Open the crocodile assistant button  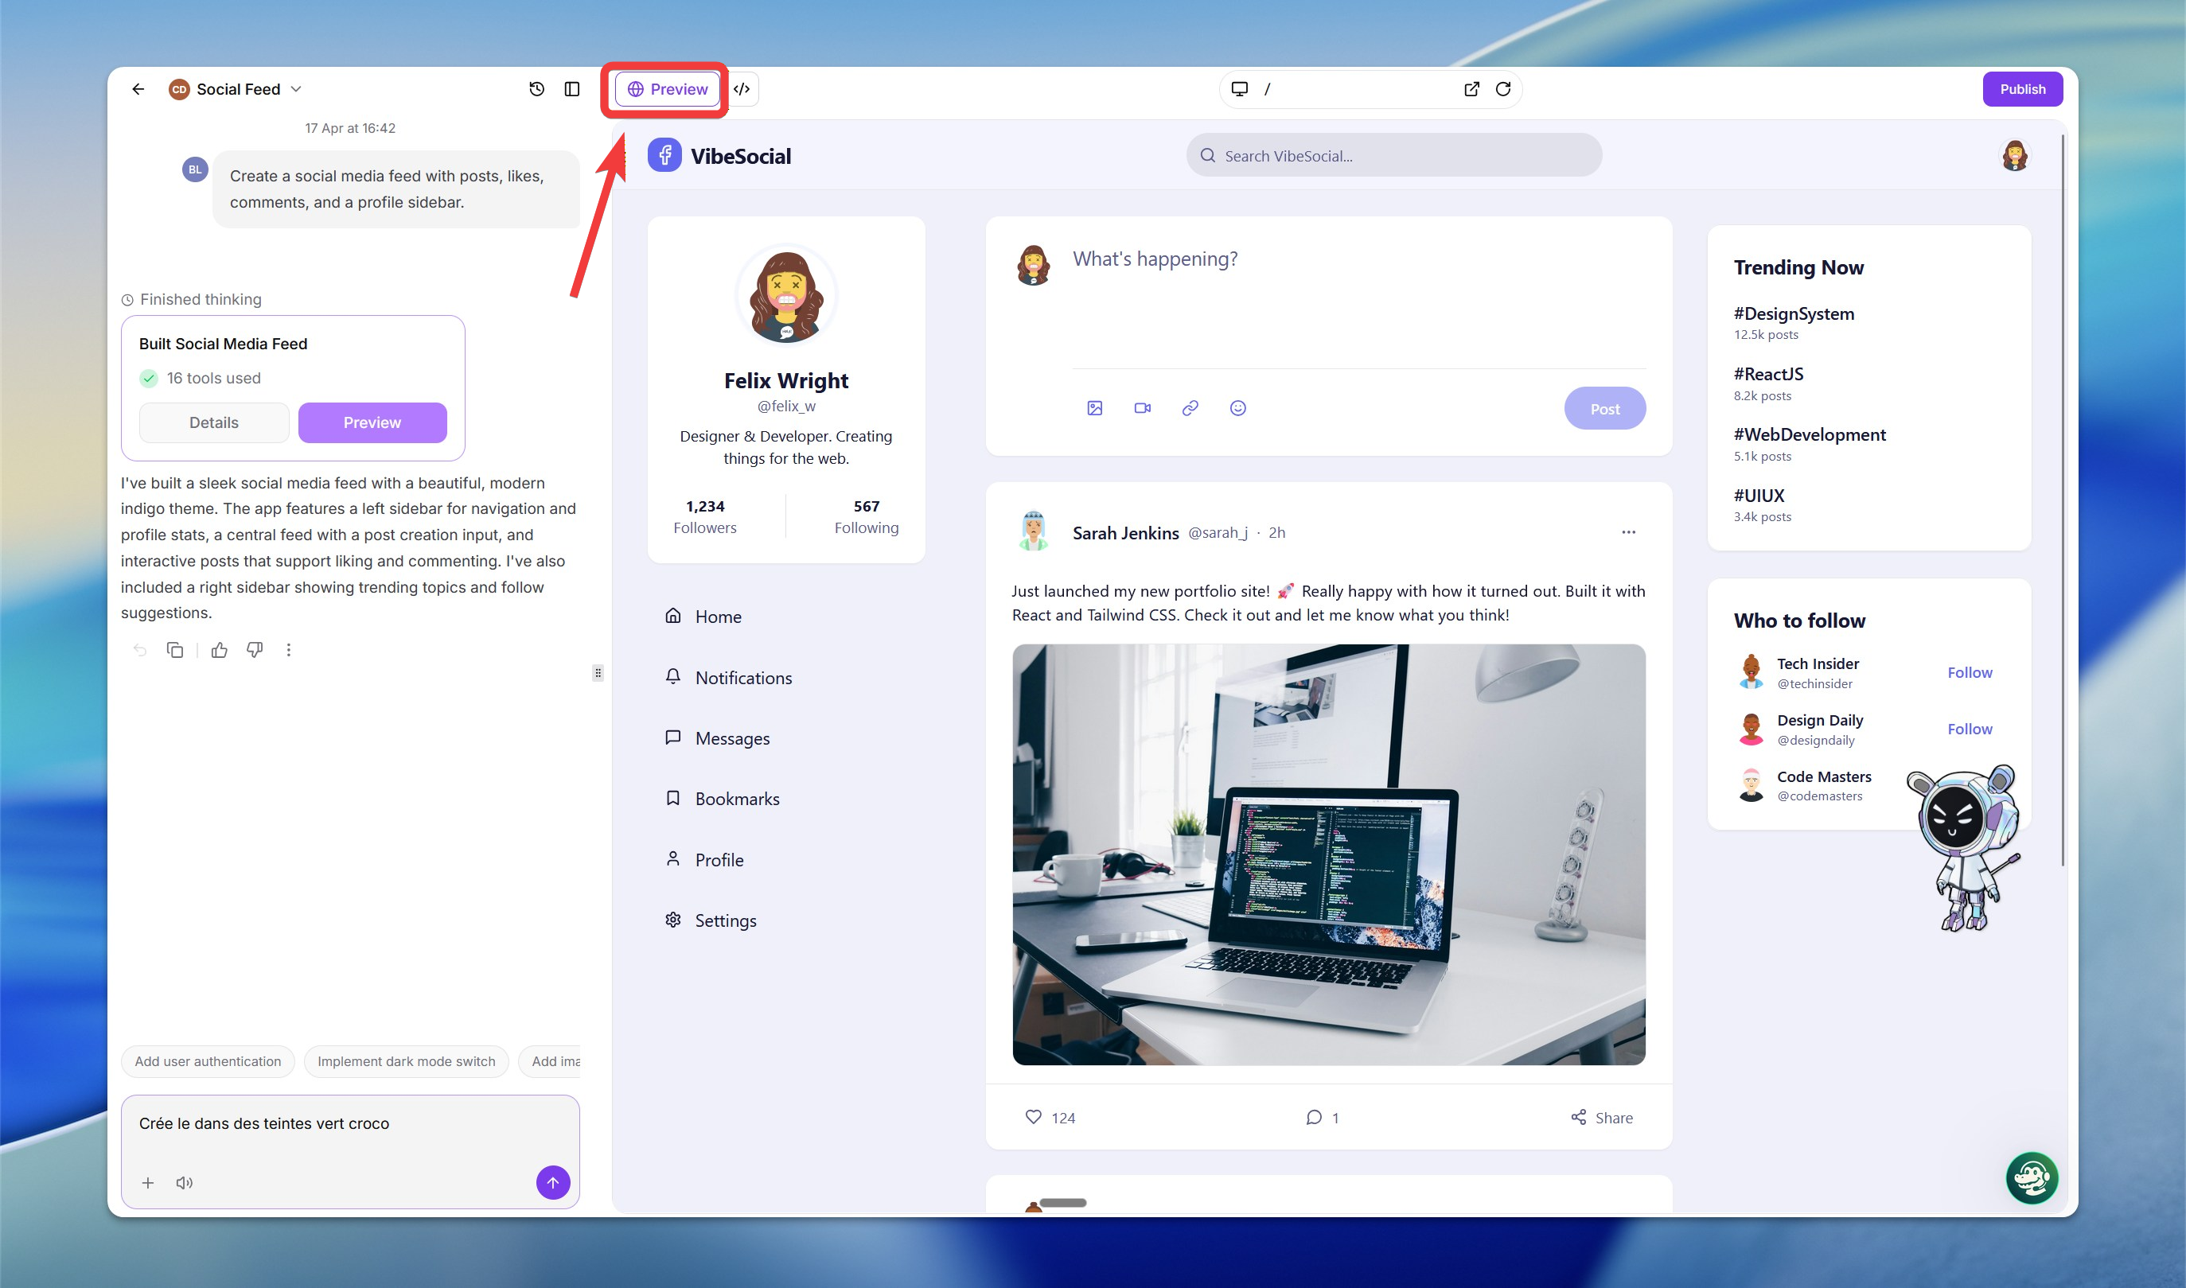click(x=2032, y=1177)
